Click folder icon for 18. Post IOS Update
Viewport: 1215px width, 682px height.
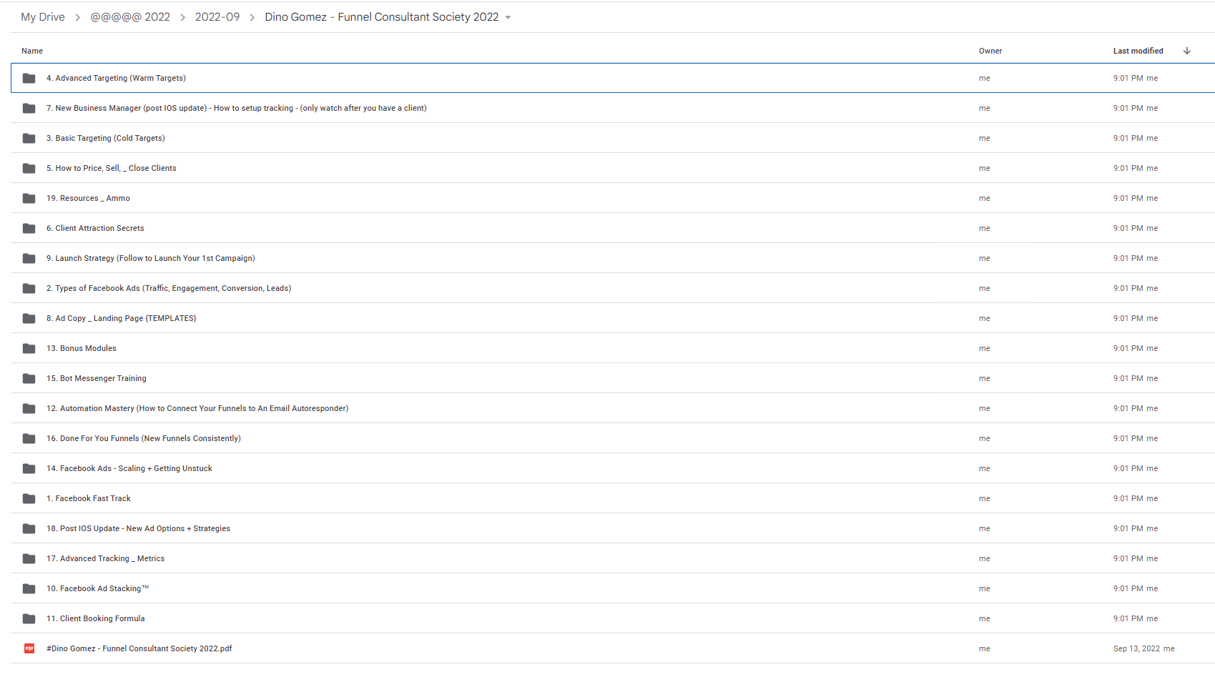[x=29, y=529]
